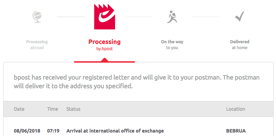
Task: Select the Processing abroad step label
Action: click(x=37, y=45)
